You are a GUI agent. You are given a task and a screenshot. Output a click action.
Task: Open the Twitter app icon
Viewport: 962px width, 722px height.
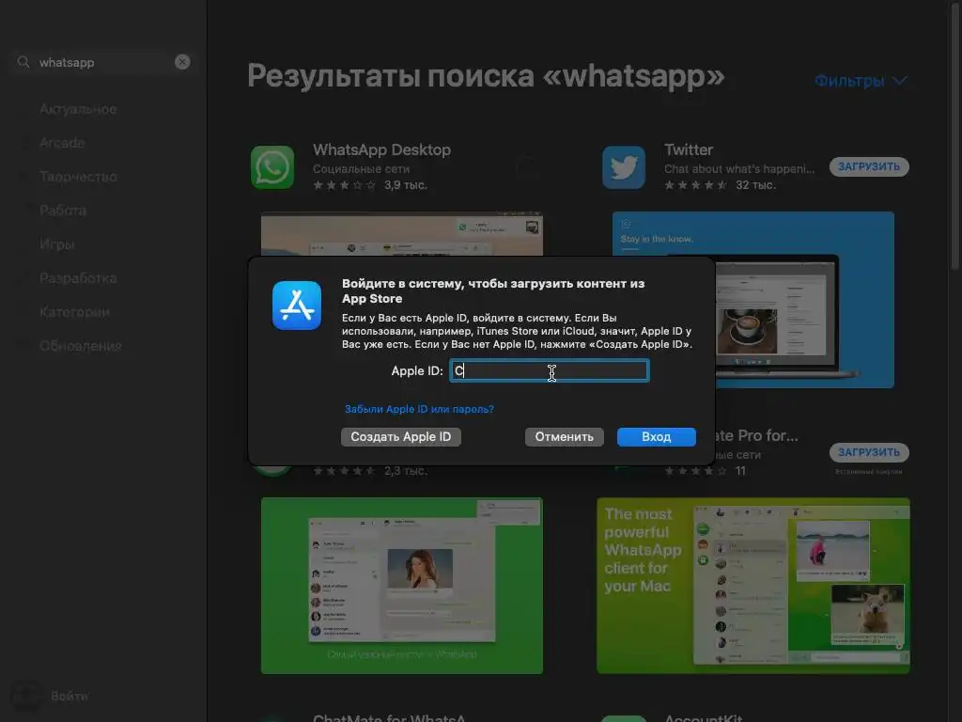[x=624, y=167]
